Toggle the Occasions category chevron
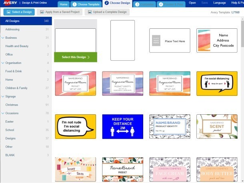 pos(3,113)
